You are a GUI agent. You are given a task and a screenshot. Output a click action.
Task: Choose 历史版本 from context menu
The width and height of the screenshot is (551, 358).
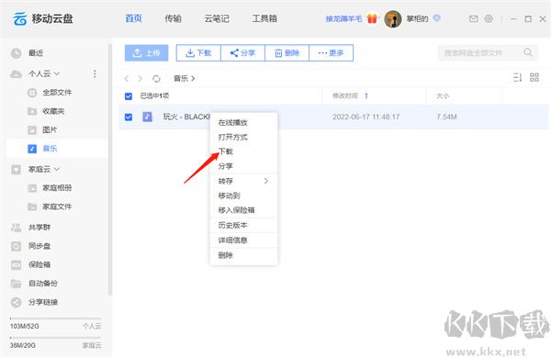coord(243,225)
